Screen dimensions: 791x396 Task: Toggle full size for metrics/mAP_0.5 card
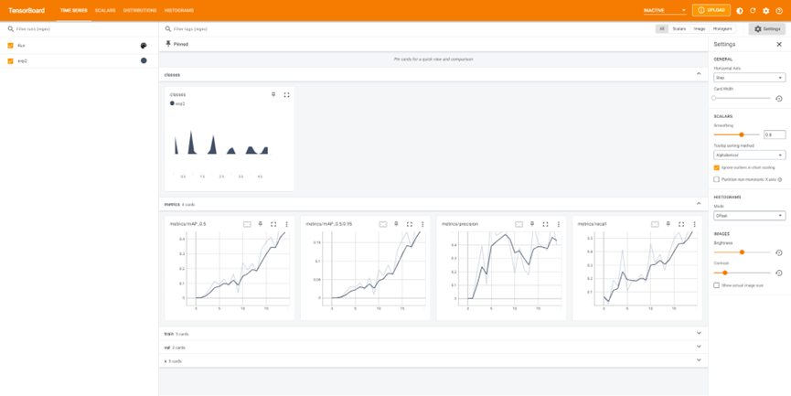click(273, 224)
